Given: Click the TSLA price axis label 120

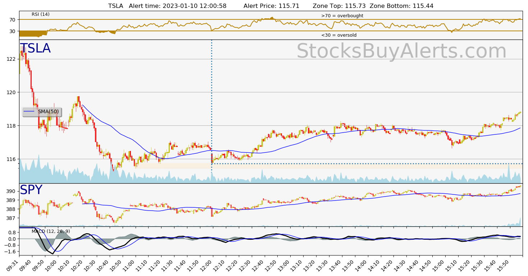Looking at the screenshot, I should tap(11, 92).
